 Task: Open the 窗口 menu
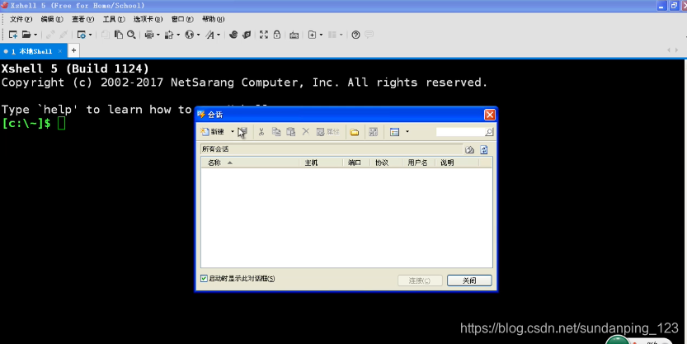point(182,19)
